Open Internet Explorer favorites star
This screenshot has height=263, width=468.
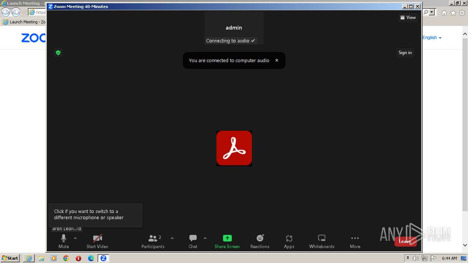453,13
